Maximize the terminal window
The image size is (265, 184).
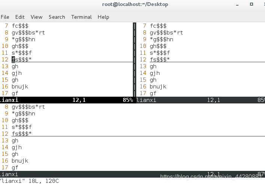pyautogui.click(x=251, y=4)
